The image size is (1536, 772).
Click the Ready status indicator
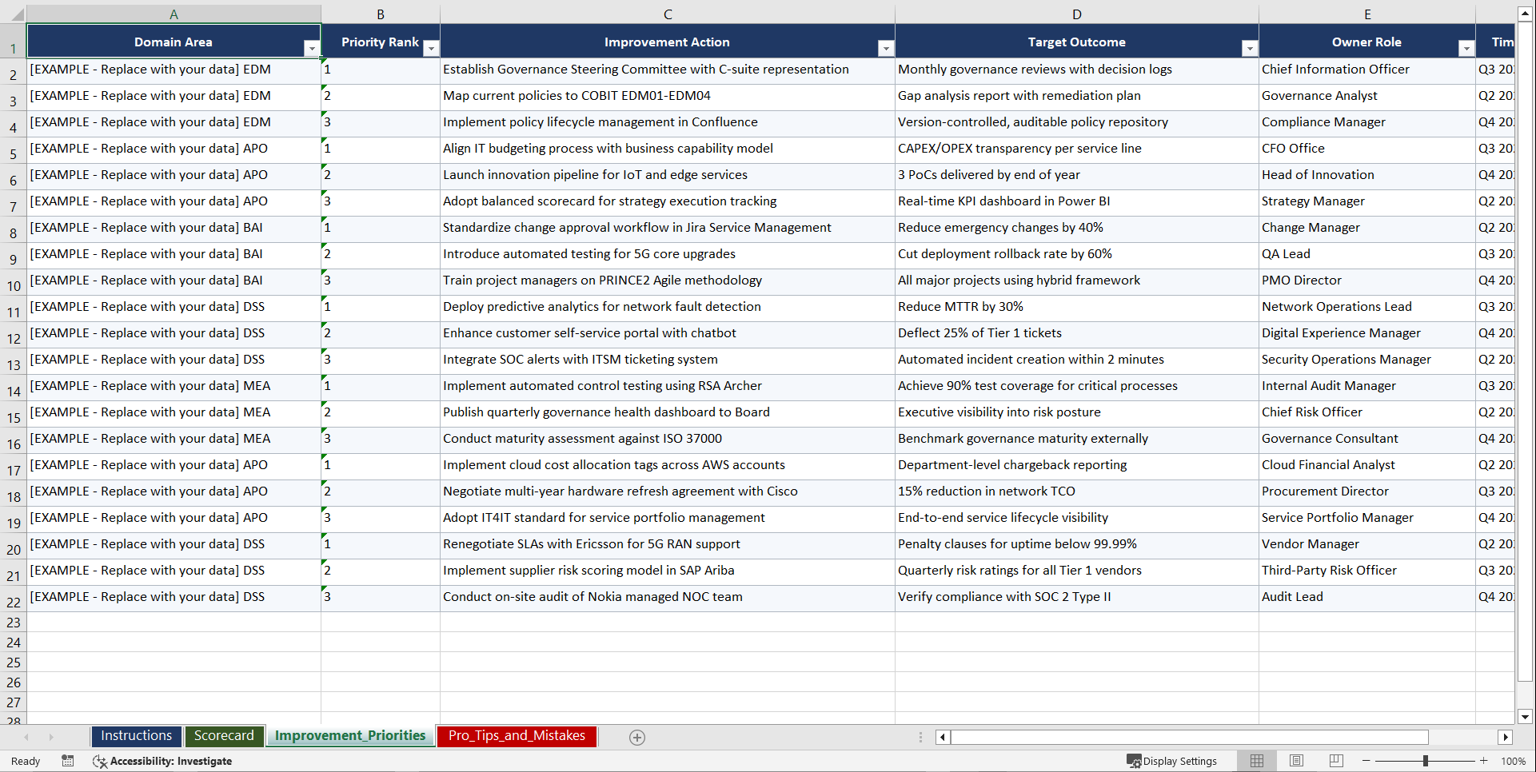click(x=25, y=761)
